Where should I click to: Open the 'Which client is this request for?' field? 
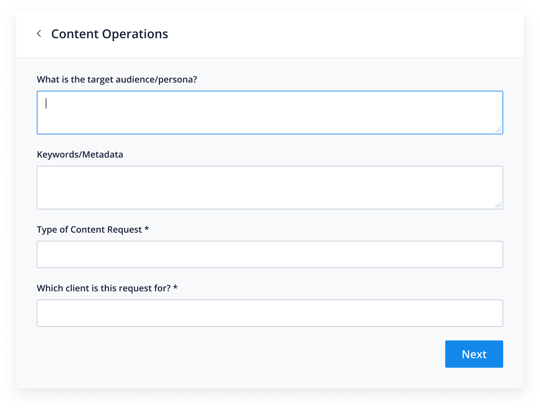click(x=269, y=313)
